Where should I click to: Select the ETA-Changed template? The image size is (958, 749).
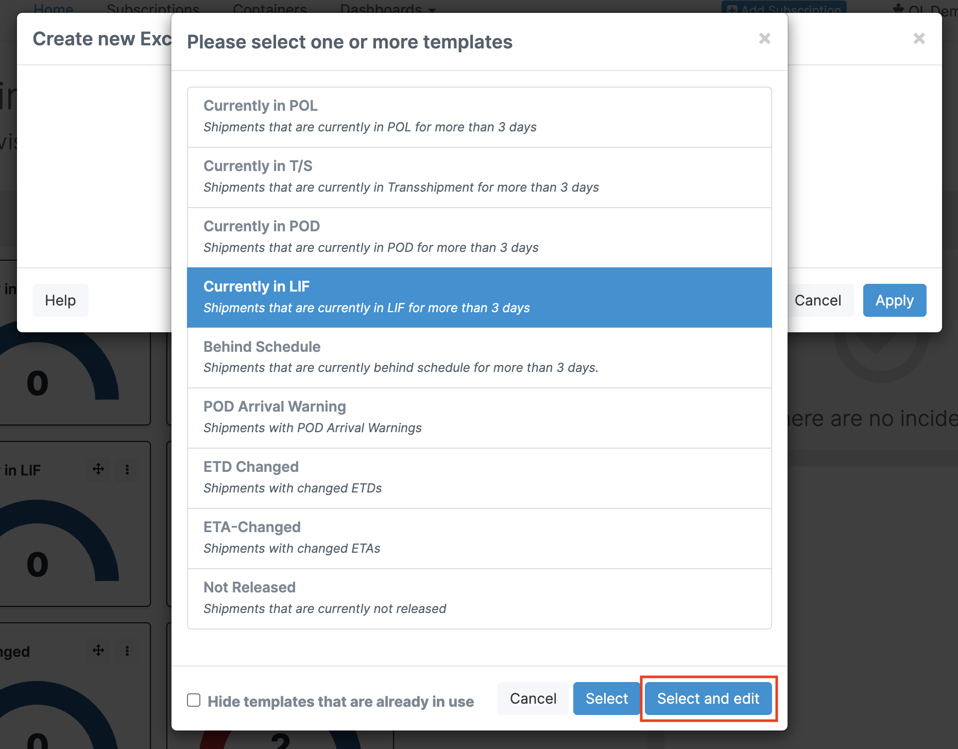coord(480,539)
